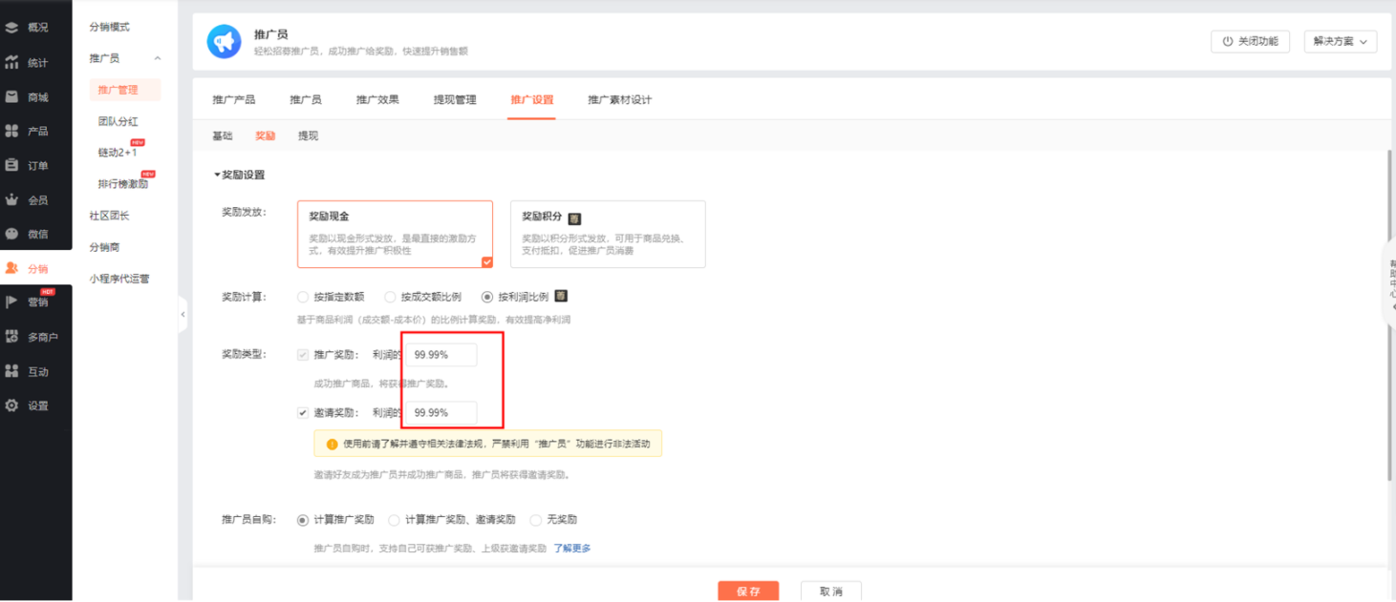1396x602 pixels.
Task: Open the help center side tab
Action: pyautogui.click(x=1390, y=284)
